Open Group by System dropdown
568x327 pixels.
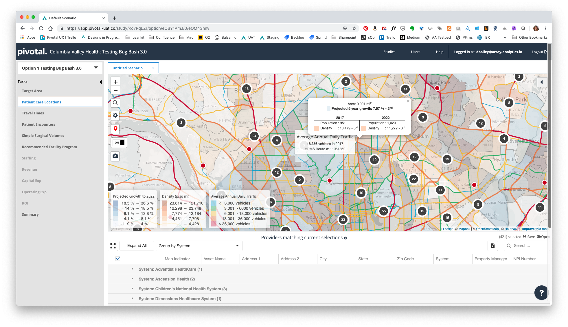(199, 246)
